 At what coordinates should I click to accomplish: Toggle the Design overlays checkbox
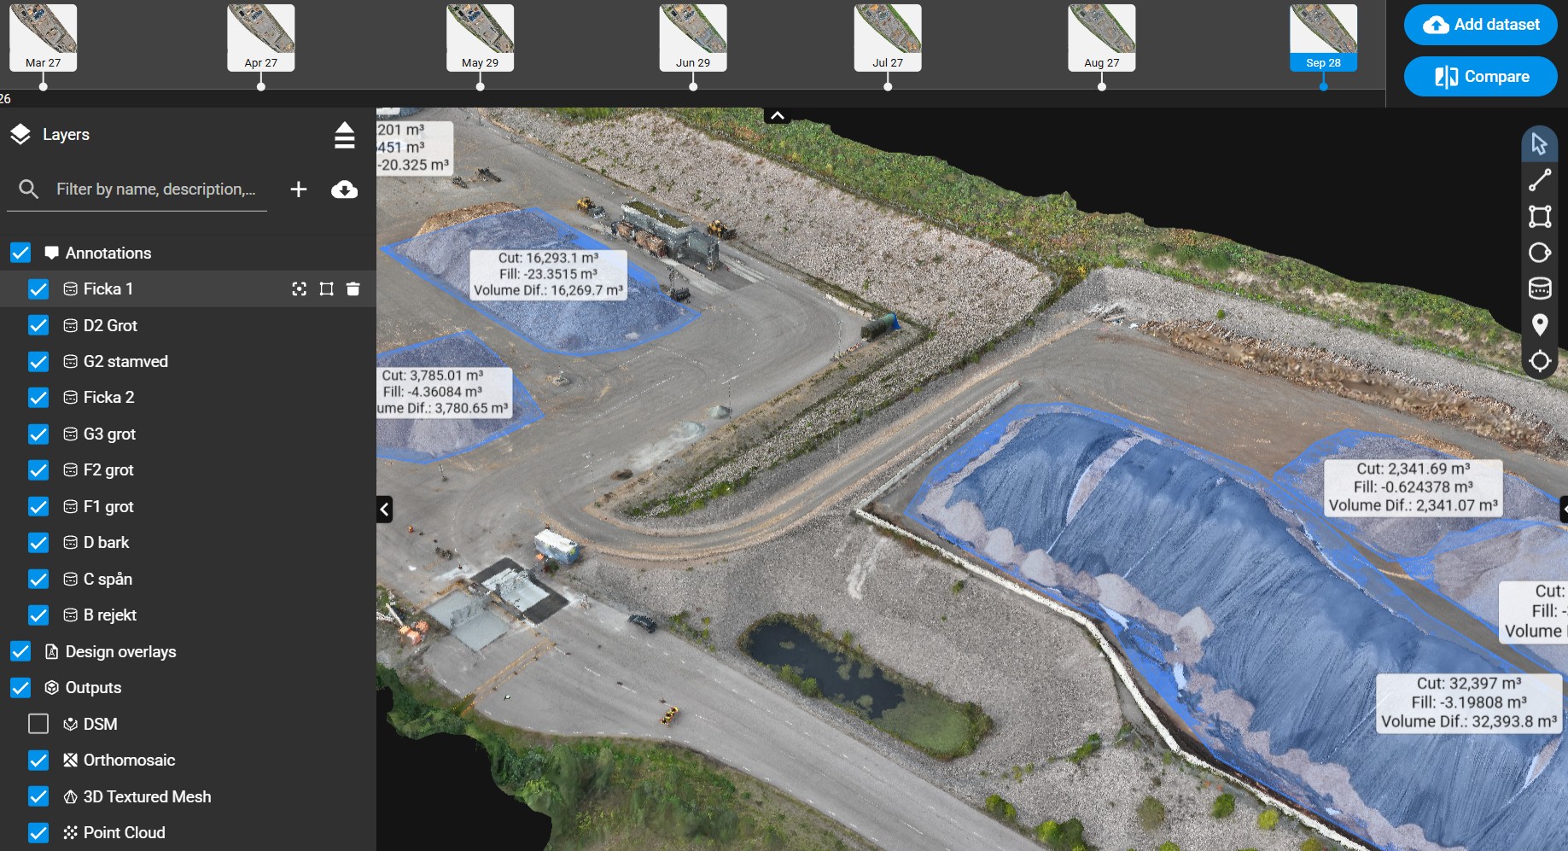20,651
